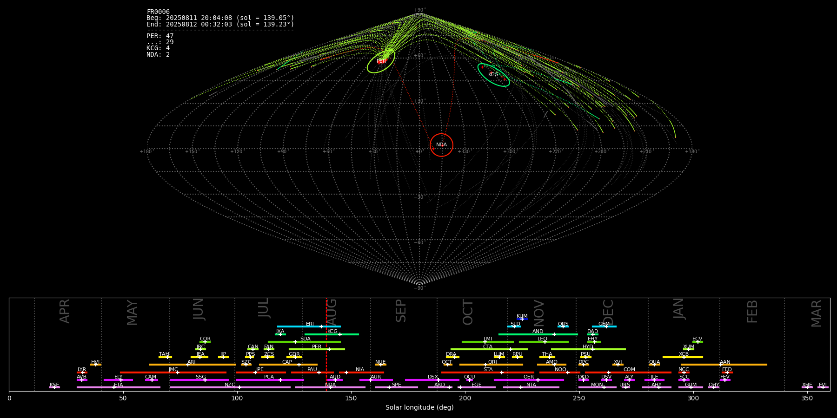The width and height of the screenshot is (837, 418).
Task: Select the PER bar in the timeline
Action: (x=317, y=349)
